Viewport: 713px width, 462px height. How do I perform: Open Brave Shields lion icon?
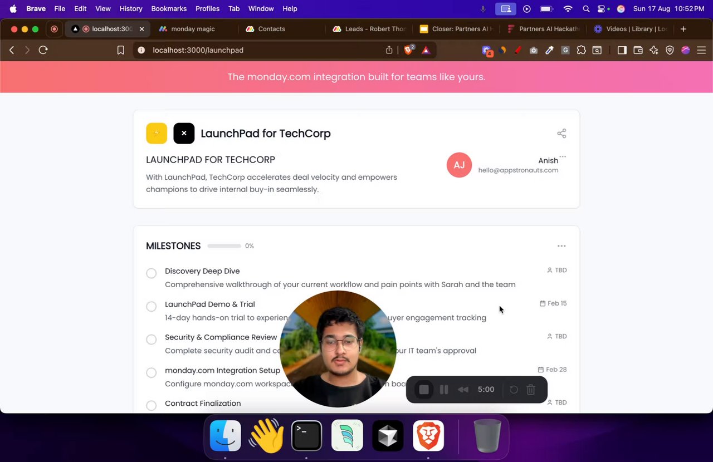(x=408, y=50)
